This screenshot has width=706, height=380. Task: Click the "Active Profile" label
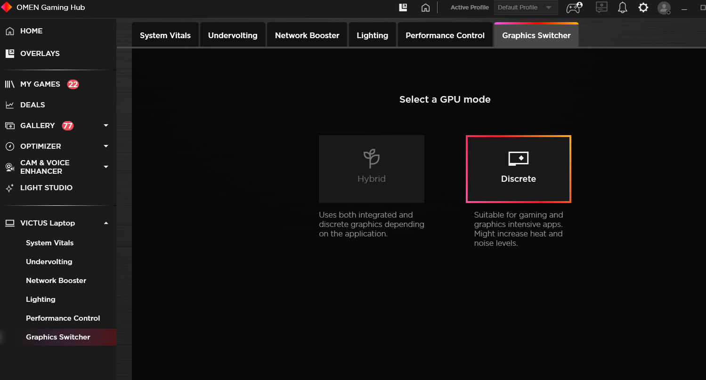[470, 8]
